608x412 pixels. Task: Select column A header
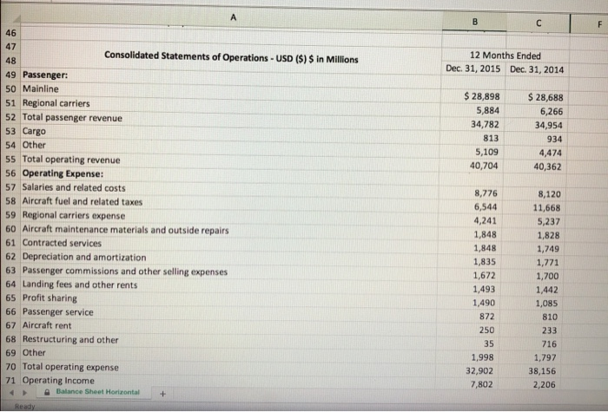point(233,17)
